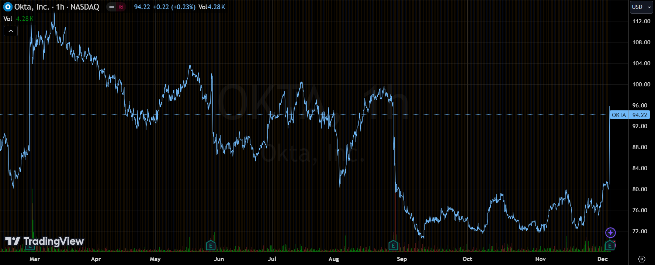The image size is (655, 265).
Task: Click the 76.00 price axis label
Action: pyautogui.click(x=640, y=210)
